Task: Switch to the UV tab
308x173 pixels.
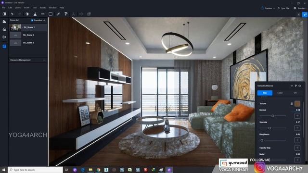Action: point(295,93)
